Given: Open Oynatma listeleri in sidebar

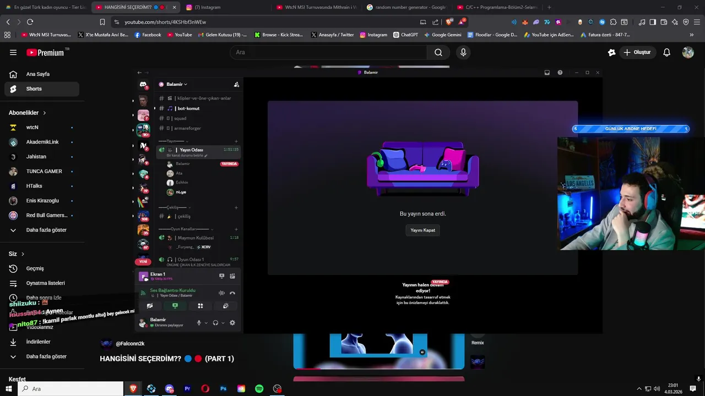Looking at the screenshot, I should [x=42, y=283].
